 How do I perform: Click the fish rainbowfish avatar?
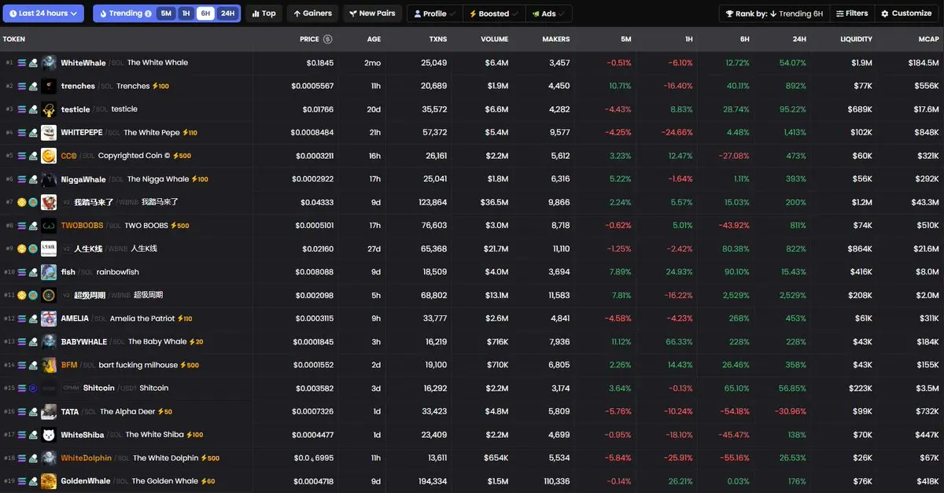click(49, 272)
